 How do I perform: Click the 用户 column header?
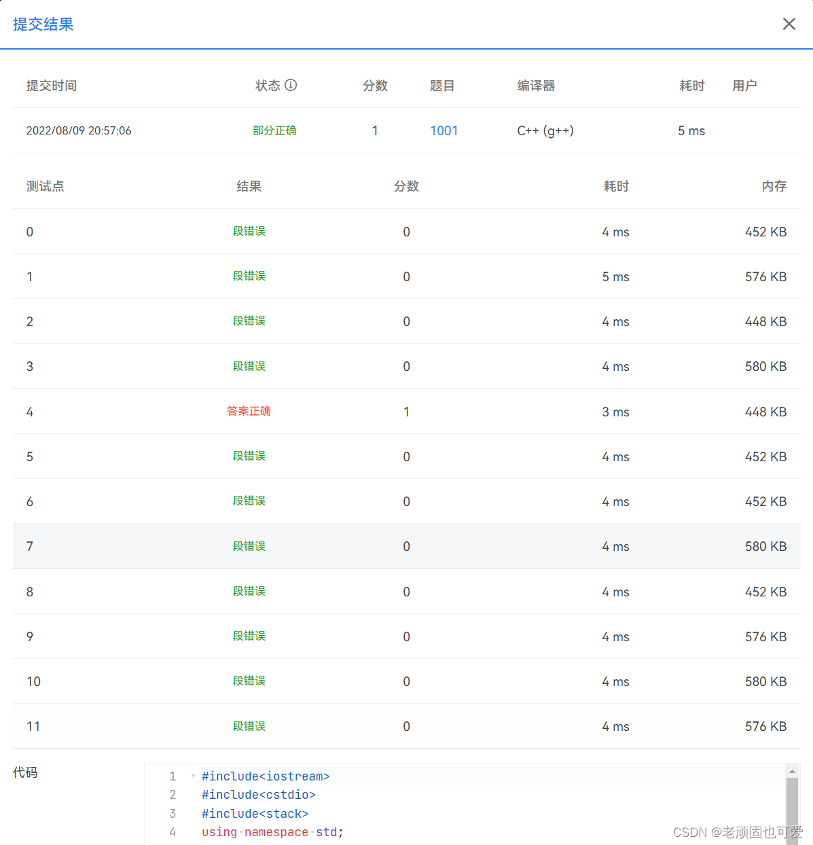pos(744,85)
